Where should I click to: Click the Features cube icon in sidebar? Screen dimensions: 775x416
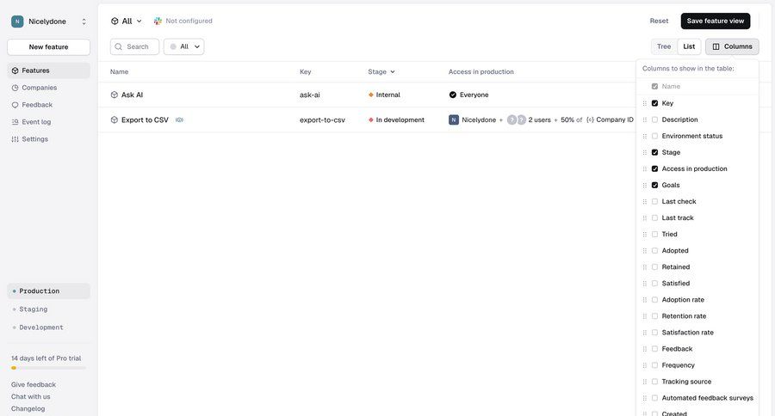[15, 70]
